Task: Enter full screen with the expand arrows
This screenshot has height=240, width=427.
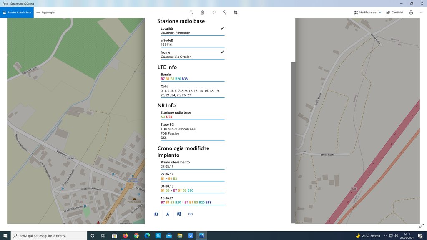Action: tap(421, 225)
